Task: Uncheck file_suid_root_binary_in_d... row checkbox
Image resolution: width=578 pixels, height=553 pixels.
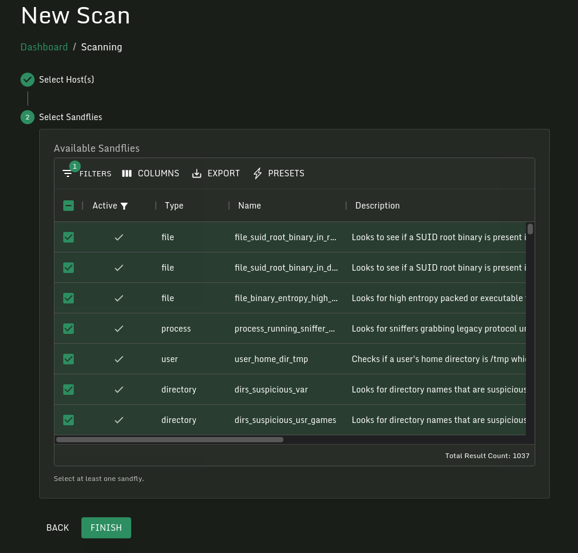Action: coord(69,268)
